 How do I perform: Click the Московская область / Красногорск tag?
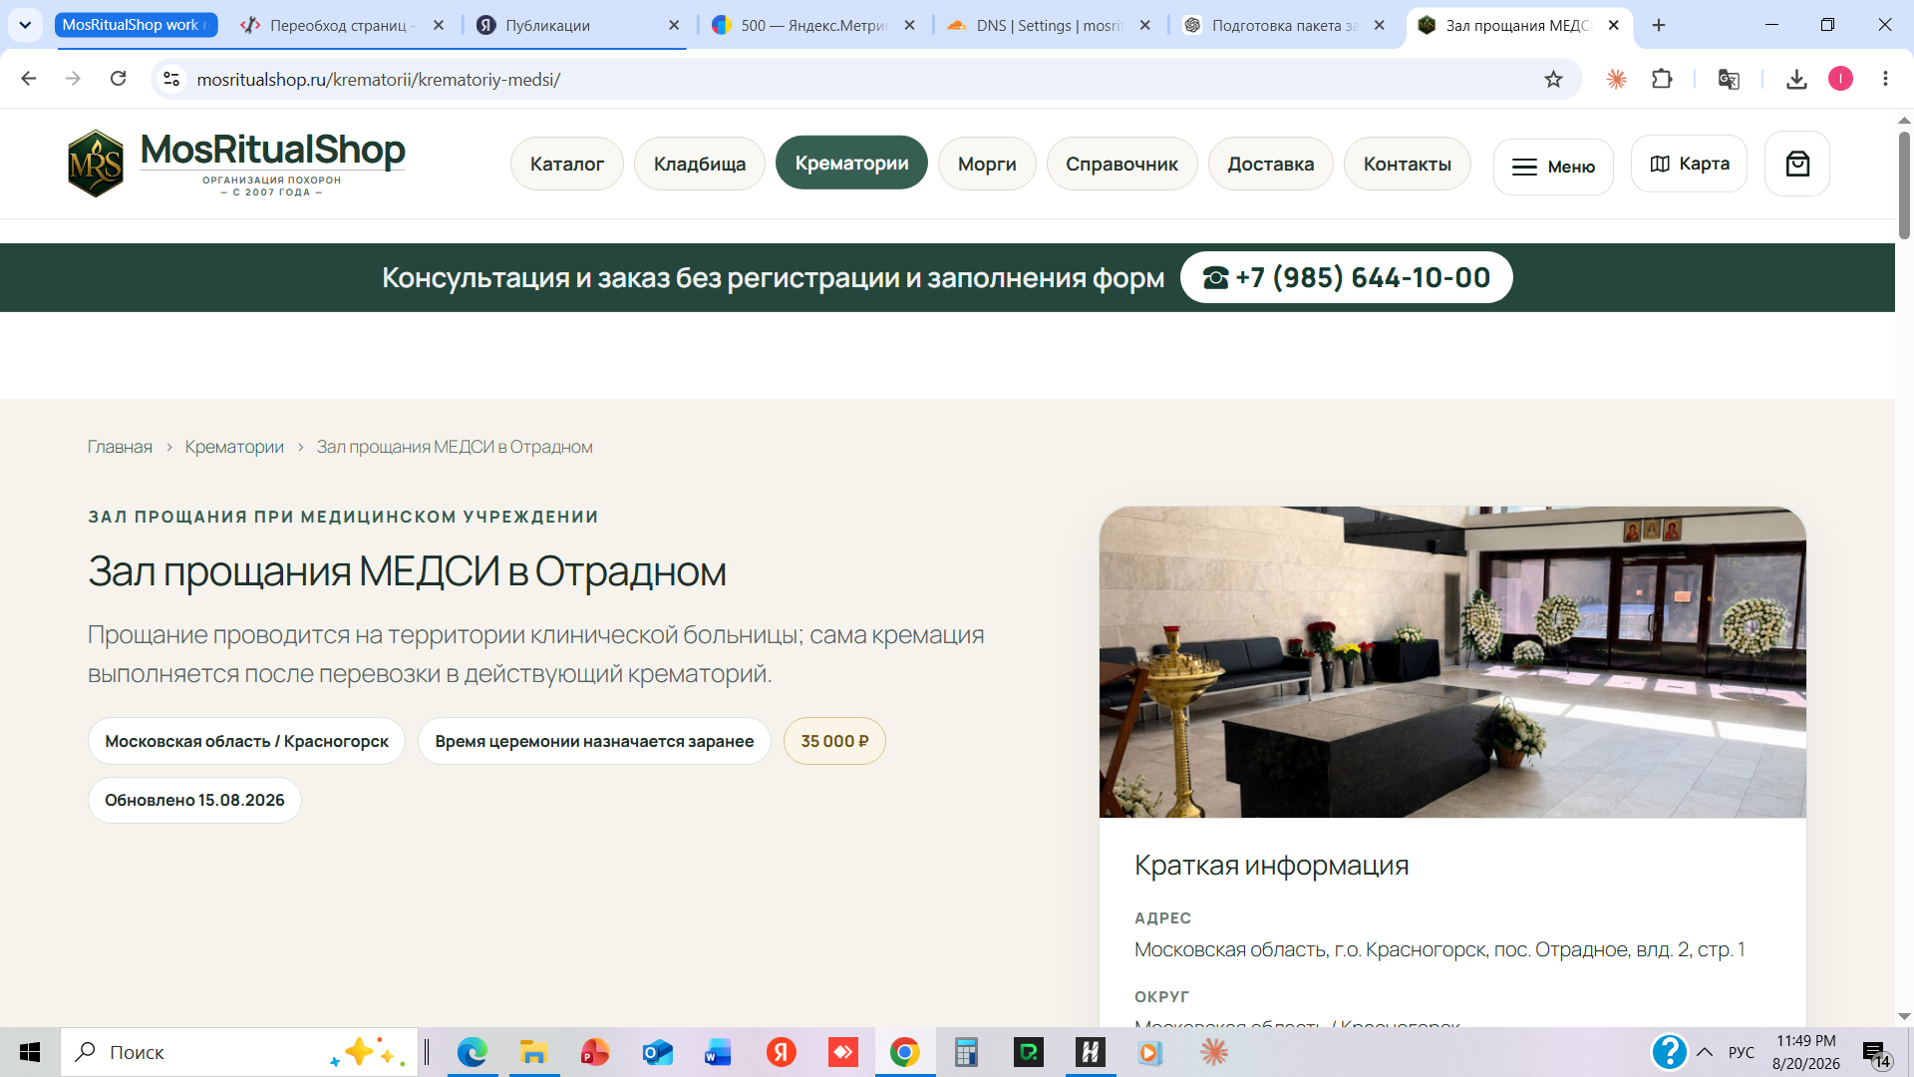tap(246, 741)
